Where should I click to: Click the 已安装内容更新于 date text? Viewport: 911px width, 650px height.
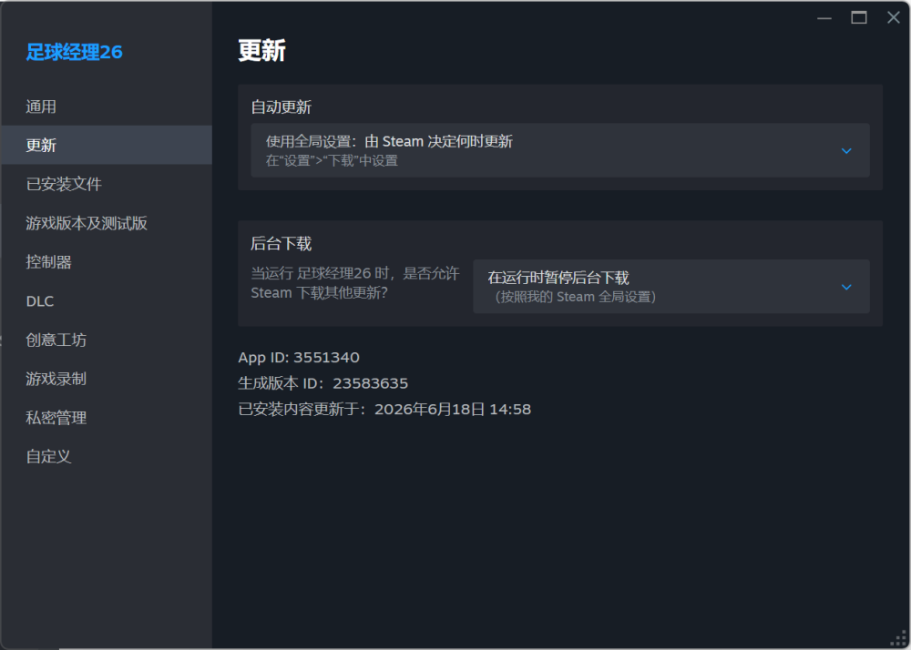[384, 409]
